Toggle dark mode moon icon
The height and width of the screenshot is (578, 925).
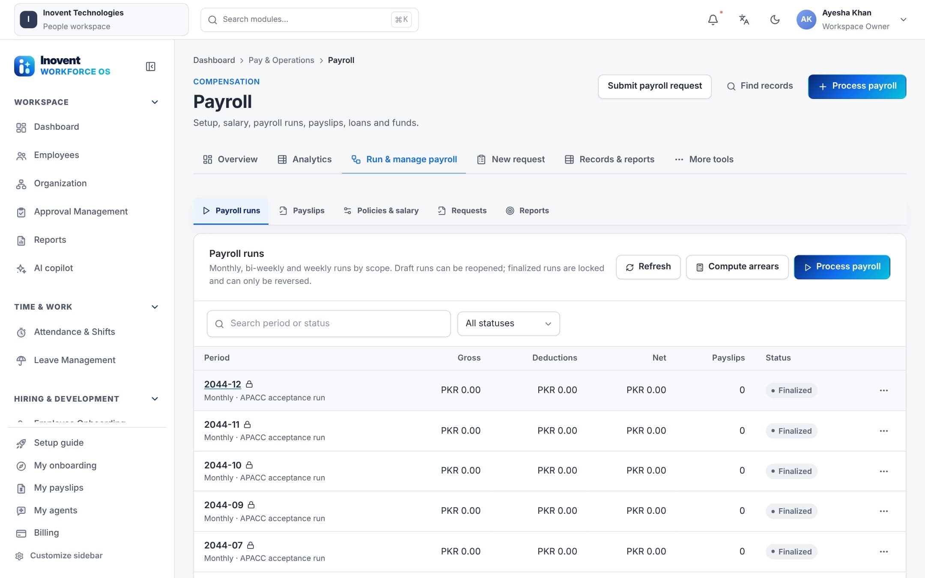(775, 20)
